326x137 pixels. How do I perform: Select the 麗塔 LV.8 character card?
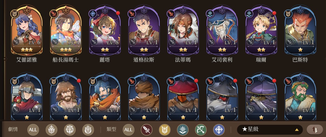click(x=105, y=30)
